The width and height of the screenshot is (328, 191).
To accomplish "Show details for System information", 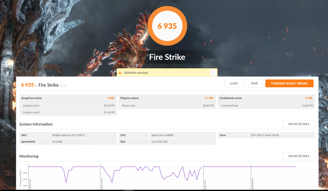I will tap(299, 124).
